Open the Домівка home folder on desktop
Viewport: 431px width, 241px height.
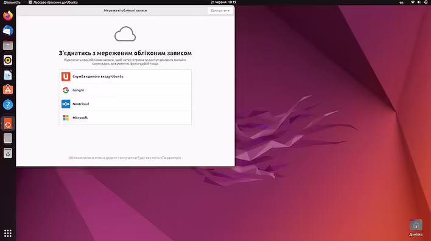click(416, 228)
